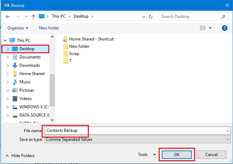Select the folder named T

[70, 61]
